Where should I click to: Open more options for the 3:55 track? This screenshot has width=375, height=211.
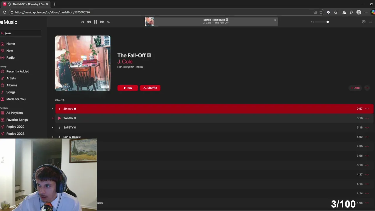click(367, 156)
